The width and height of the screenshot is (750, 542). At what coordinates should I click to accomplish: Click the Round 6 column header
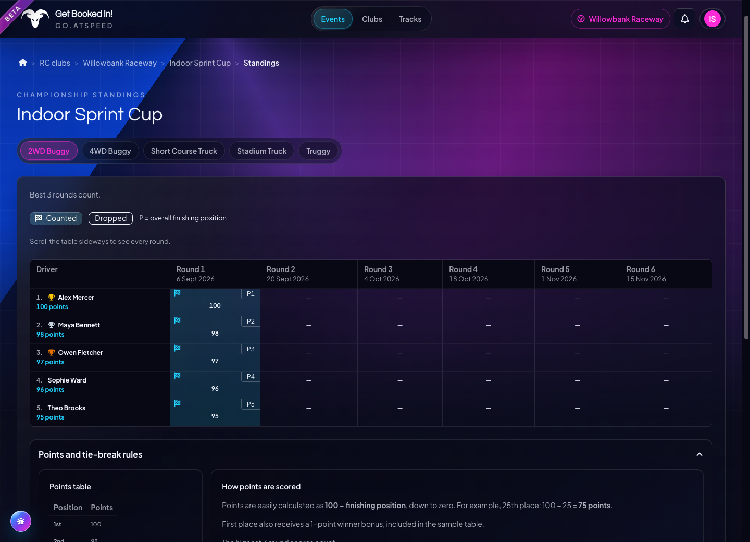tap(666, 274)
